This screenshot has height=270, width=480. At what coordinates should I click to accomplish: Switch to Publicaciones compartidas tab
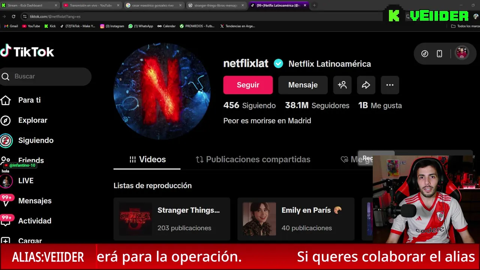tap(253, 159)
